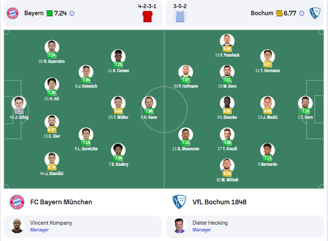Click the FC Bayern München team name
Viewport: 328px width, 241px height.
pyautogui.click(x=61, y=202)
